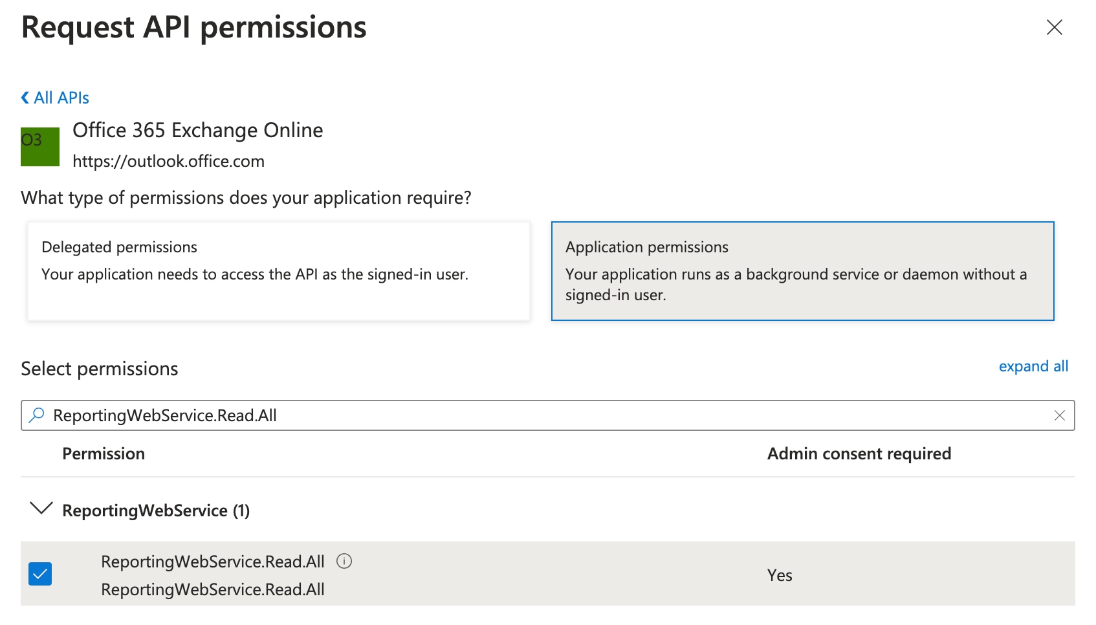
Task: Select the Application permissions card
Action: click(803, 271)
